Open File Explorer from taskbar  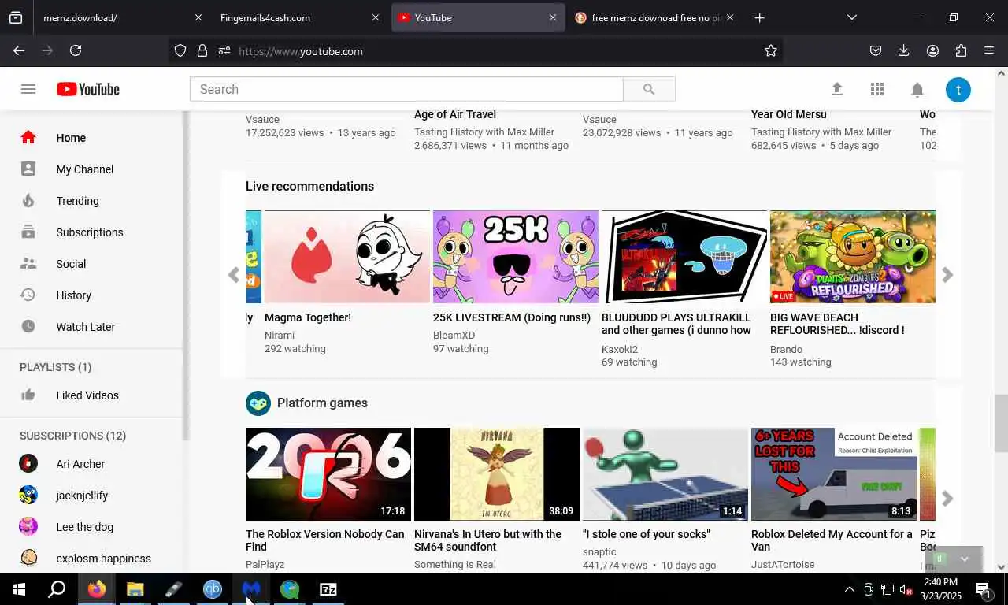pos(135,589)
